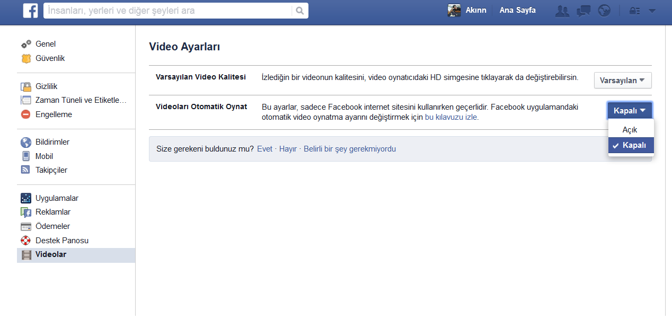Click the Genel gears icon in sidebar
Viewport: 672px width, 319px height.
coord(26,44)
